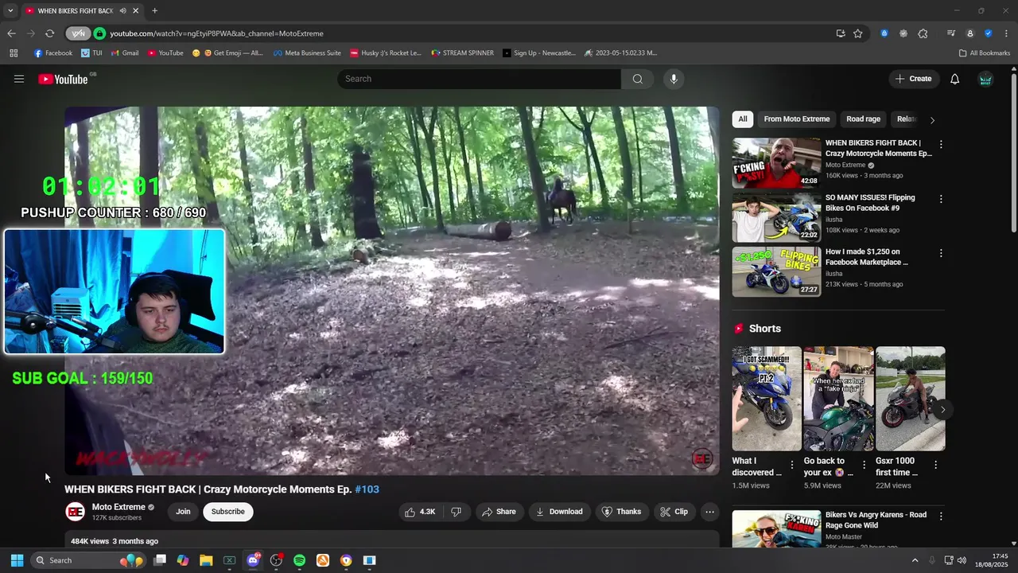Open Moto Extreme channel avatar

click(x=75, y=512)
